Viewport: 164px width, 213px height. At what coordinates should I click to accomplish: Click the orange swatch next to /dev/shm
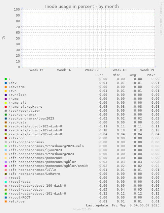[x=6, y=87]
